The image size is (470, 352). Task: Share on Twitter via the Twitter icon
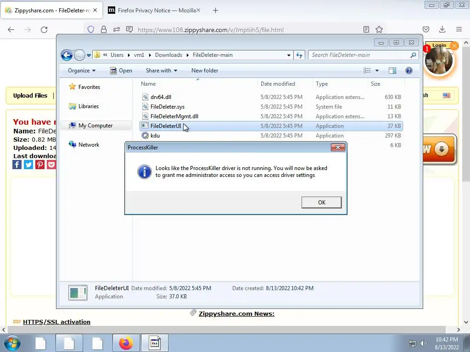28,165
